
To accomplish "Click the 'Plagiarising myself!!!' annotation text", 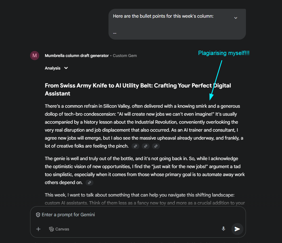I will [224, 53].
